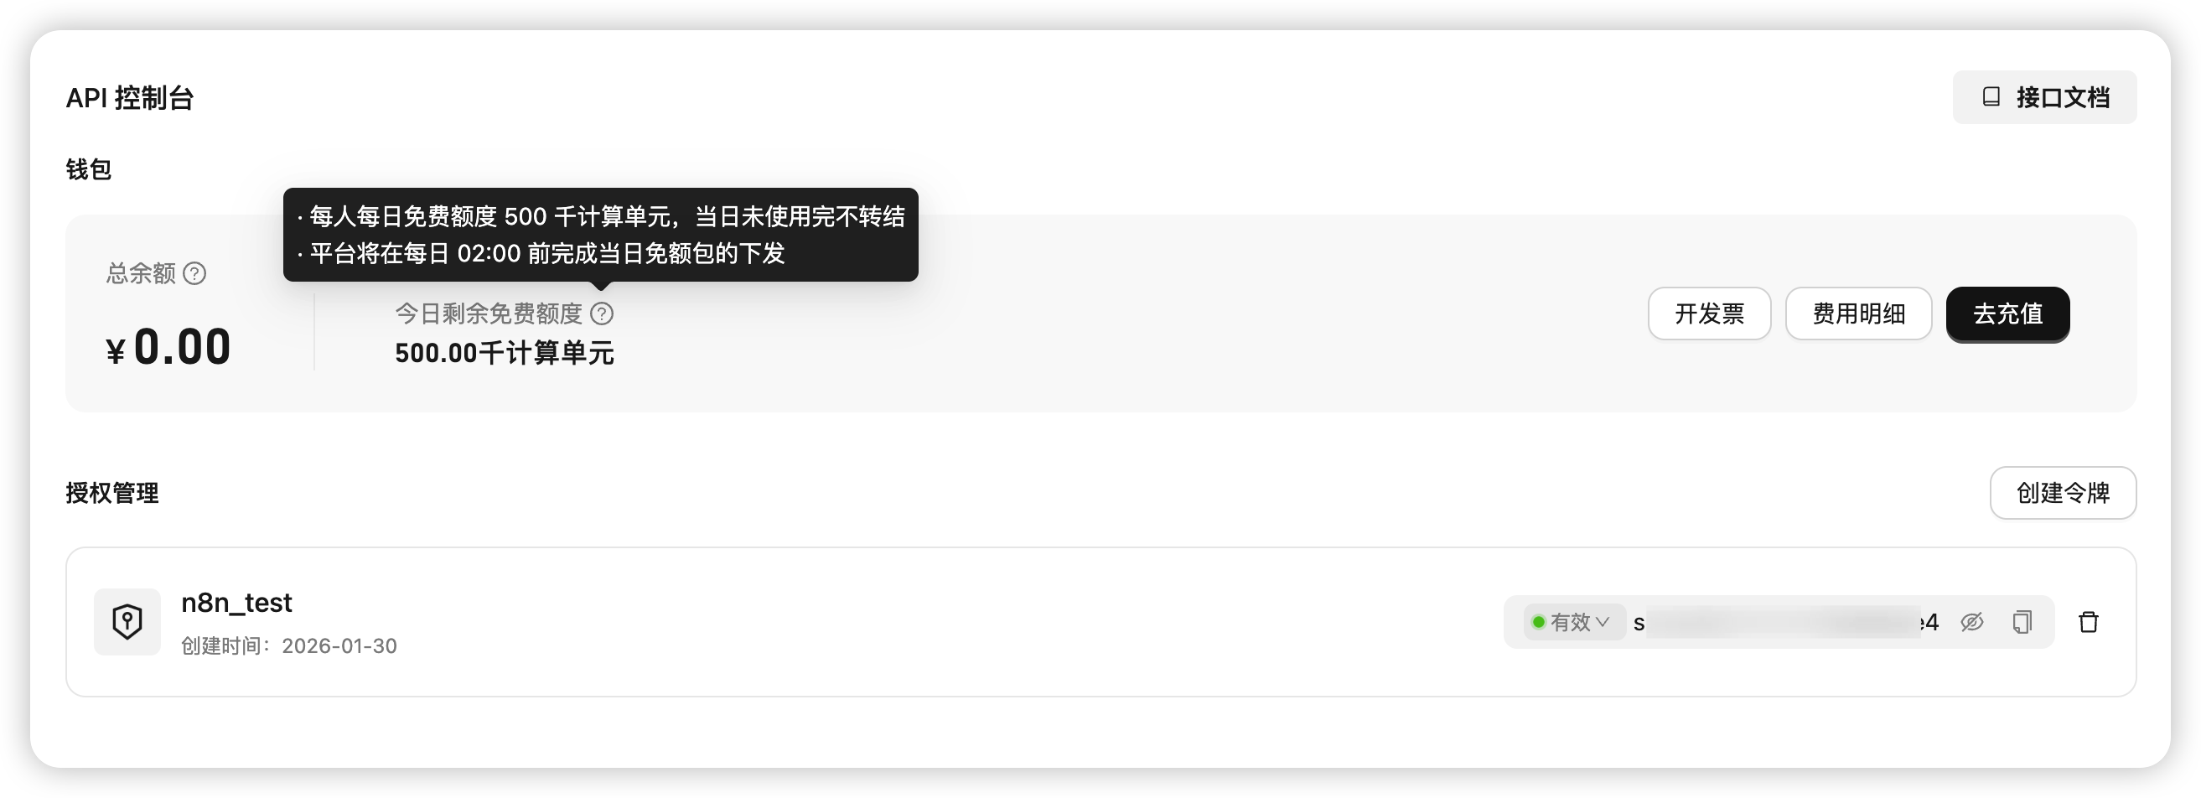Click the help icon beside 总余额
Image resolution: width=2201 pixels, height=798 pixels.
[x=194, y=273]
